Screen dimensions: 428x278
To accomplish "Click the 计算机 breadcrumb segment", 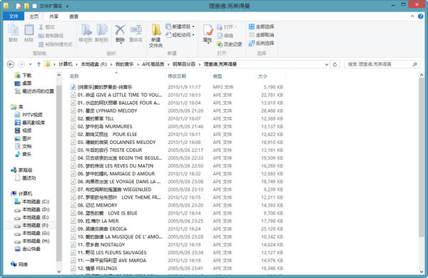I will tap(66, 64).
